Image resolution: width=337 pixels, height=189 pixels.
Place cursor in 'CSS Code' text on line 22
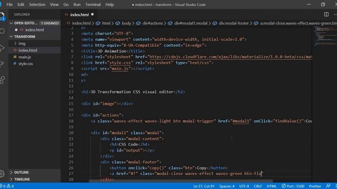(128, 144)
